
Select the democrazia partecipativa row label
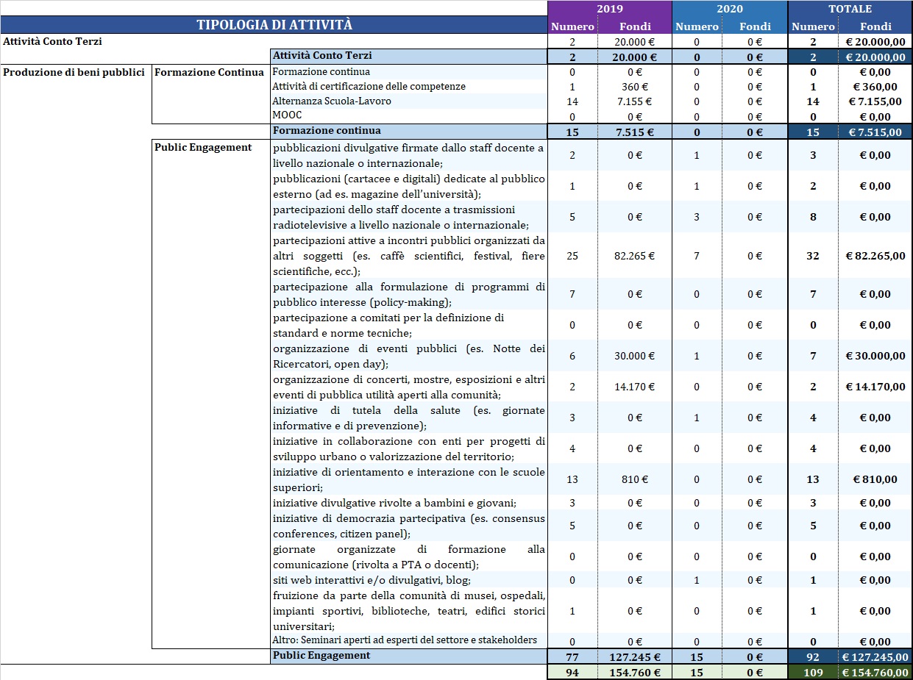click(408, 526)
